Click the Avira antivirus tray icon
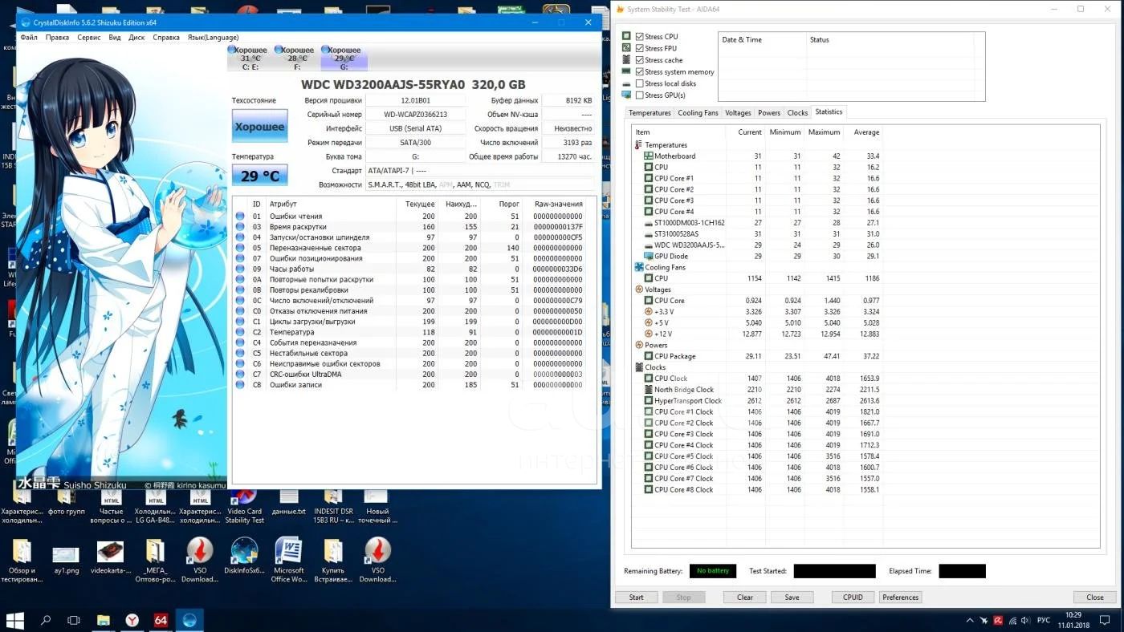Screen dimensions: 1124x632 pyautogui.click(x=998, y=620)
